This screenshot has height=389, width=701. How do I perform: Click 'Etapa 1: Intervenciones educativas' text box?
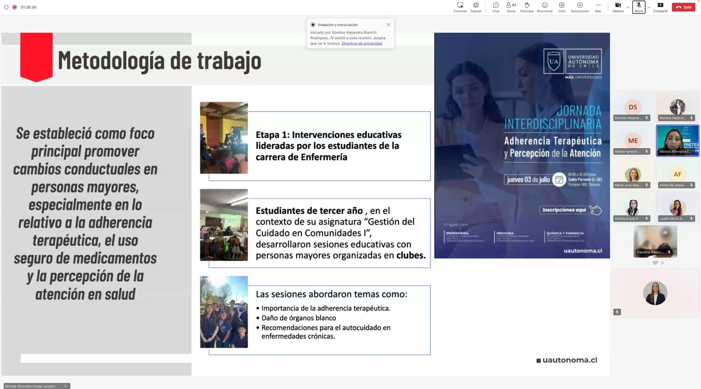319,146
